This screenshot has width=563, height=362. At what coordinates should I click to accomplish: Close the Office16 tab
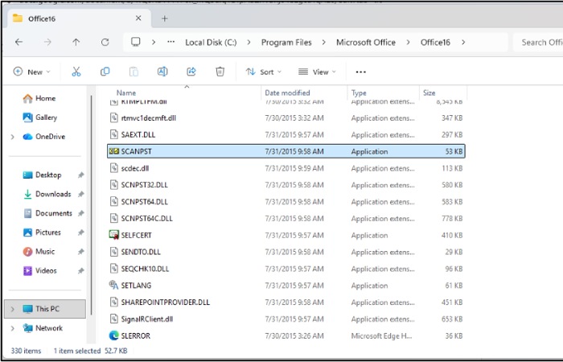(x=138, y=19)
